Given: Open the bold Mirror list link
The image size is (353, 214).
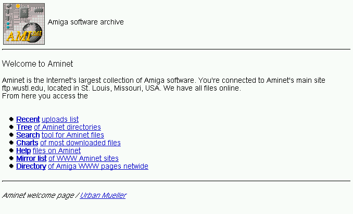Looking at the screenshot, I should point(31,158).
